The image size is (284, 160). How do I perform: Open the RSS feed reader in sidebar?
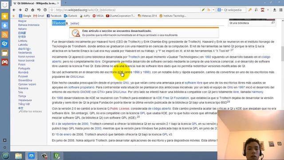[x=5, y=35]
